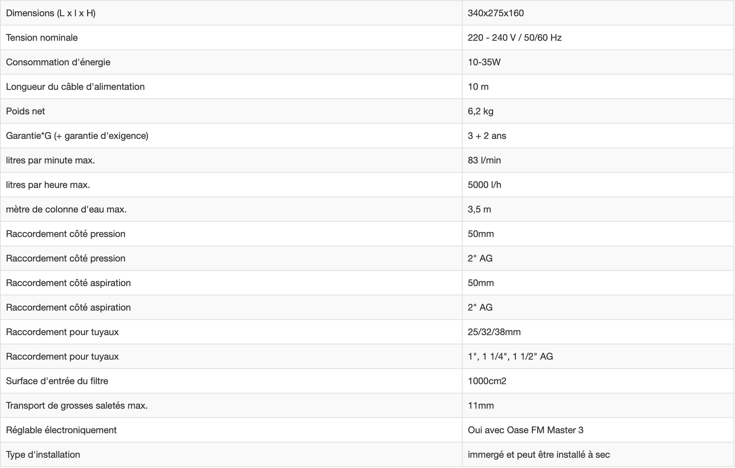This screenshot has width=735, height=468.
Task: Select the 220 - 240 V / 50/60 Hz value
Action: point(514,38)
